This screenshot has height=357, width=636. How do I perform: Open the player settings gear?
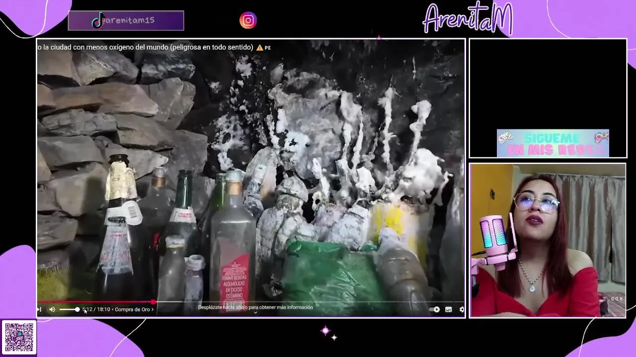462,309
